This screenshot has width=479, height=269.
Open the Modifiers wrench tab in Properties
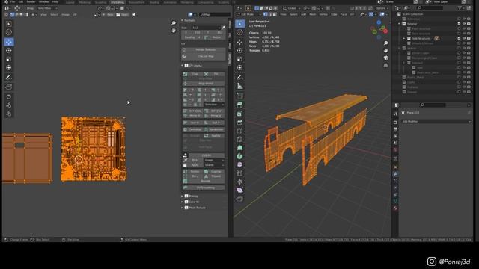[x=395, y=174]
